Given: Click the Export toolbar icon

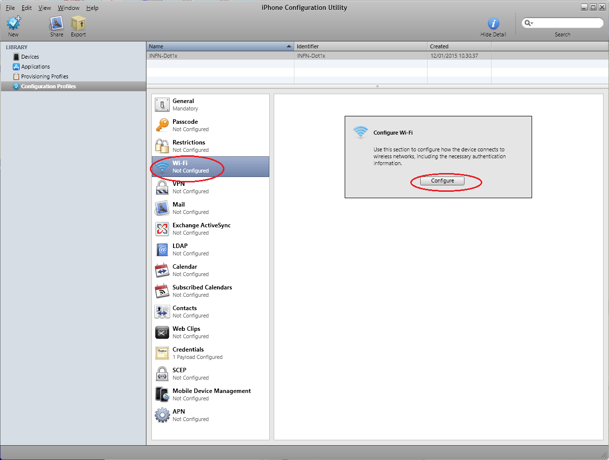Looking at the screenshot, I should coord(78,23).
